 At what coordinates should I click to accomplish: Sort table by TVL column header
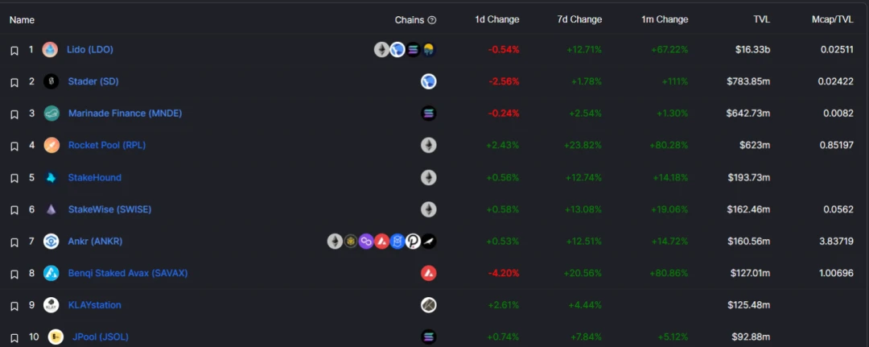(x=761, y=19)
